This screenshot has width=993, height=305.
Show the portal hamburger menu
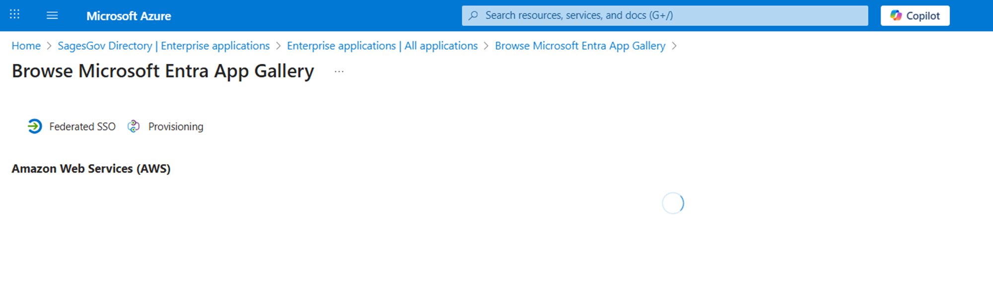click(52, 15)
